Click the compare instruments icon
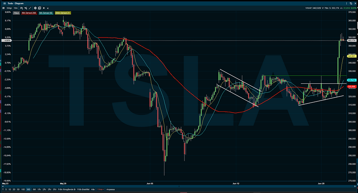358x193 pixels. pos(26,8)
